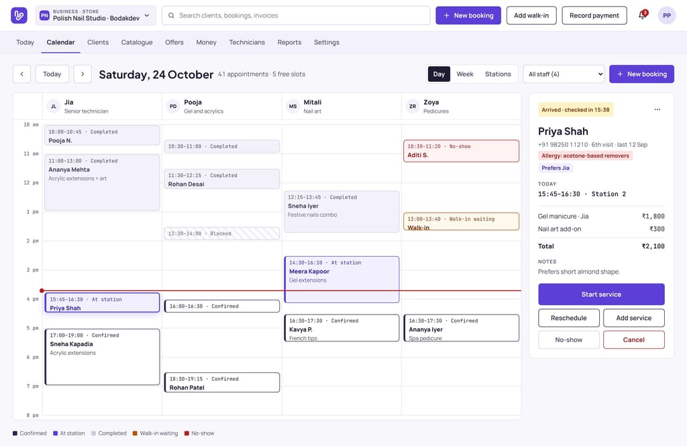
Task: Click the purple app logo icon
Action: (x=19, y=15)
